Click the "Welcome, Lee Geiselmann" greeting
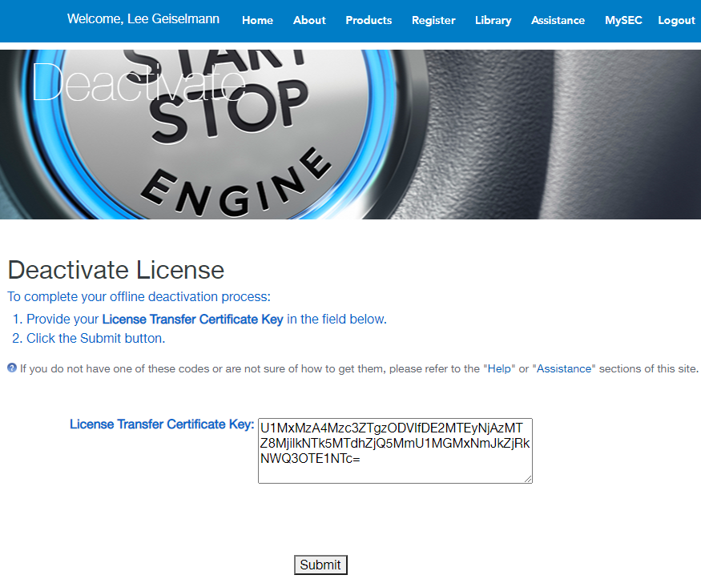This screenshot has width=701, height=583. pyautogui.click(x=143, y=18)
